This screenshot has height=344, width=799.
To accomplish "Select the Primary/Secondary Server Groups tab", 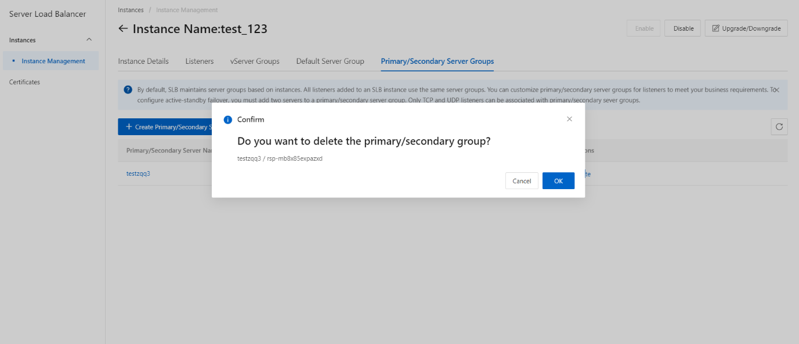I will [x=438, y=61].
